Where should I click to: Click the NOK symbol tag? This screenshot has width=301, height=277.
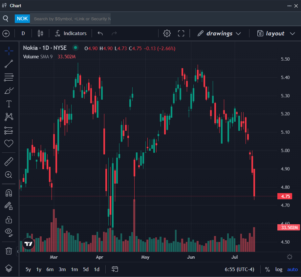coord(22,19)
